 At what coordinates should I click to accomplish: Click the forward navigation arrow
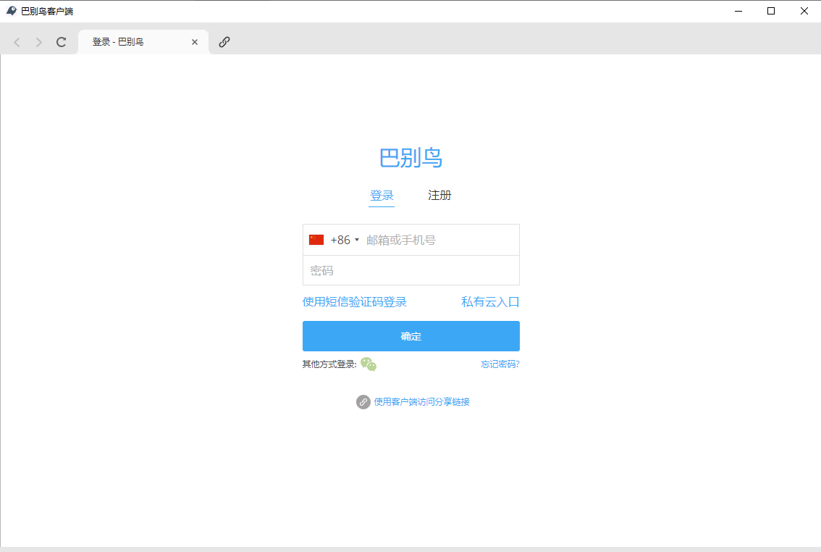tap(39, 42)
